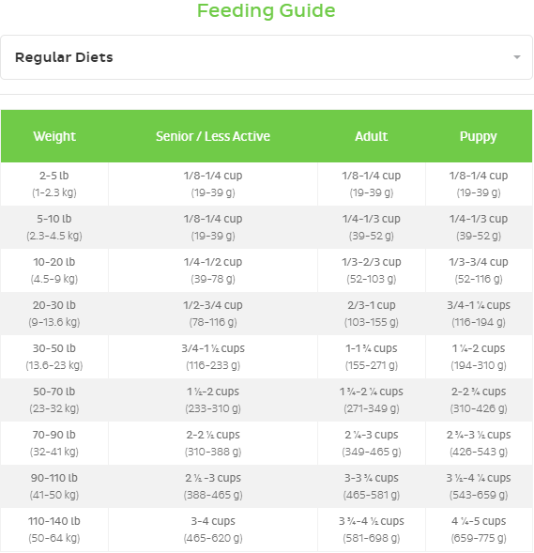
Task: Click the puppy 4 ¼-5 cups cell
Action: [x=479, y=530]
